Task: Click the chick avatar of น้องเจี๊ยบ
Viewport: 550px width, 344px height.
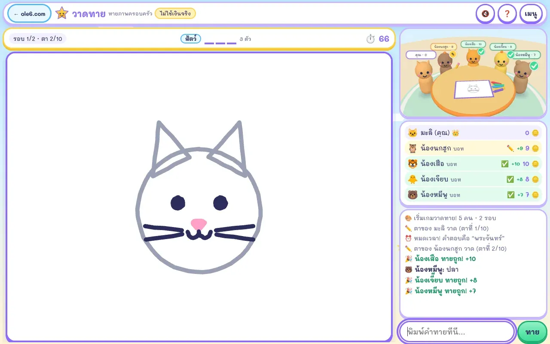Action: [x=412, y=179]
